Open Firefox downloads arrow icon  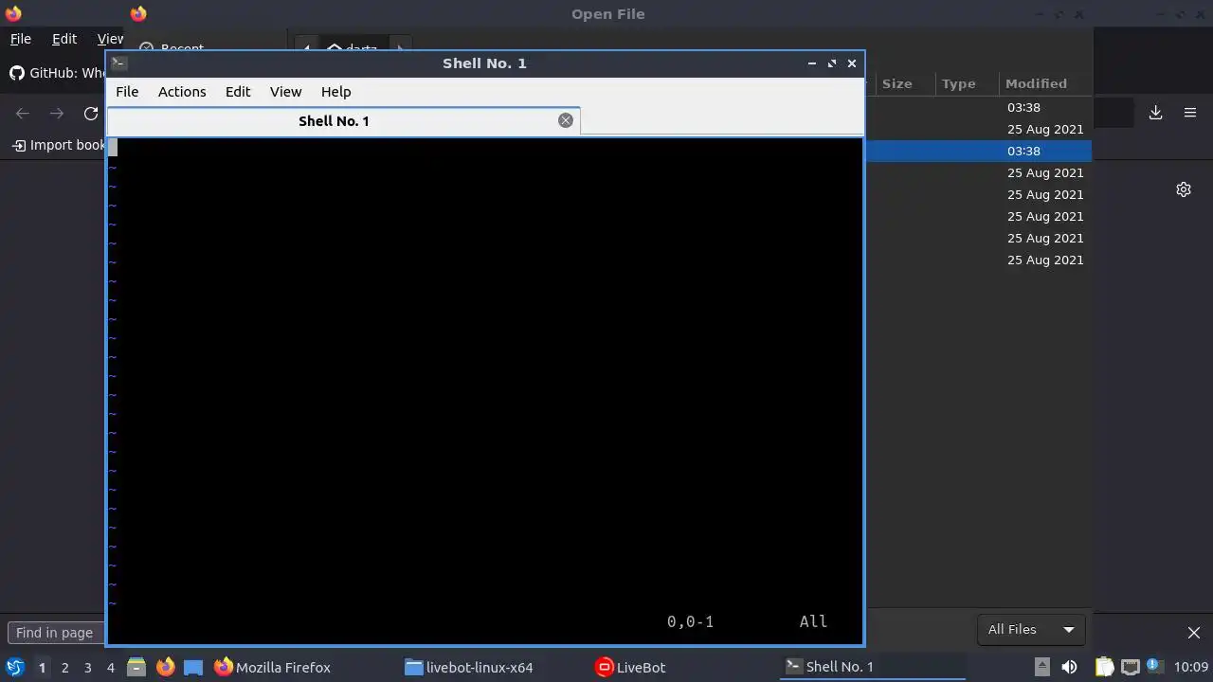click(1156, 113)
